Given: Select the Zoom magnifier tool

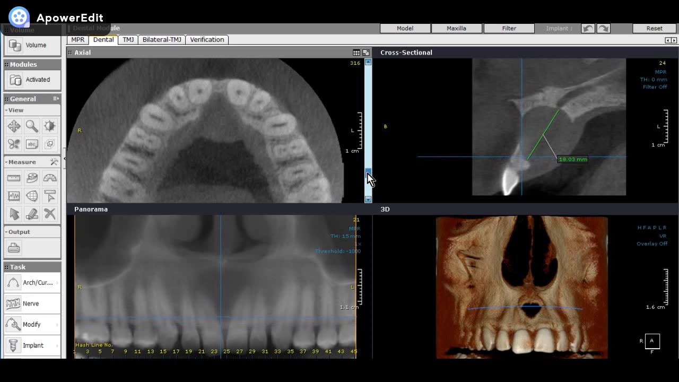Looking at the screenshot, I should click(x=32, y=126).
